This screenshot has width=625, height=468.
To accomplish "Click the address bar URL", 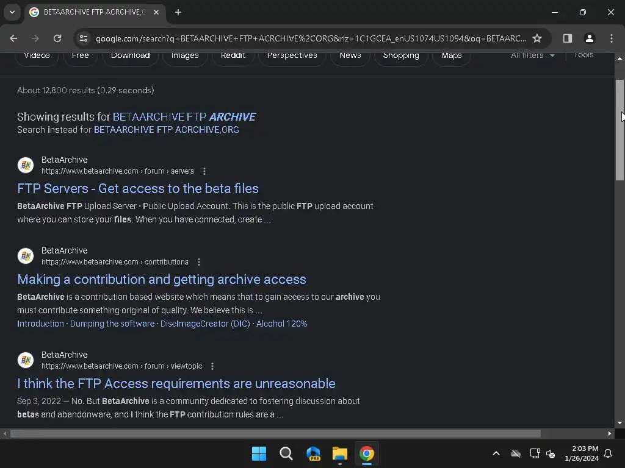I will (x=311, y=38).
